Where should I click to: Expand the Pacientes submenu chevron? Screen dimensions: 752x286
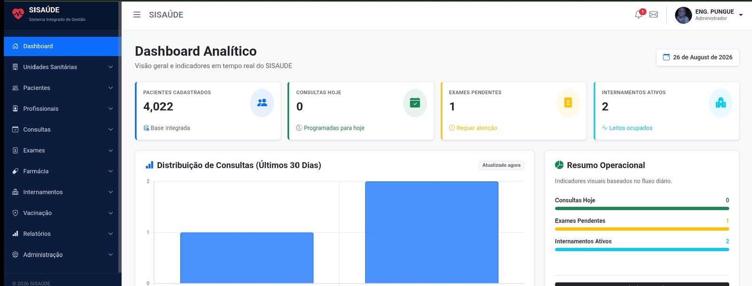coord(110,88)
